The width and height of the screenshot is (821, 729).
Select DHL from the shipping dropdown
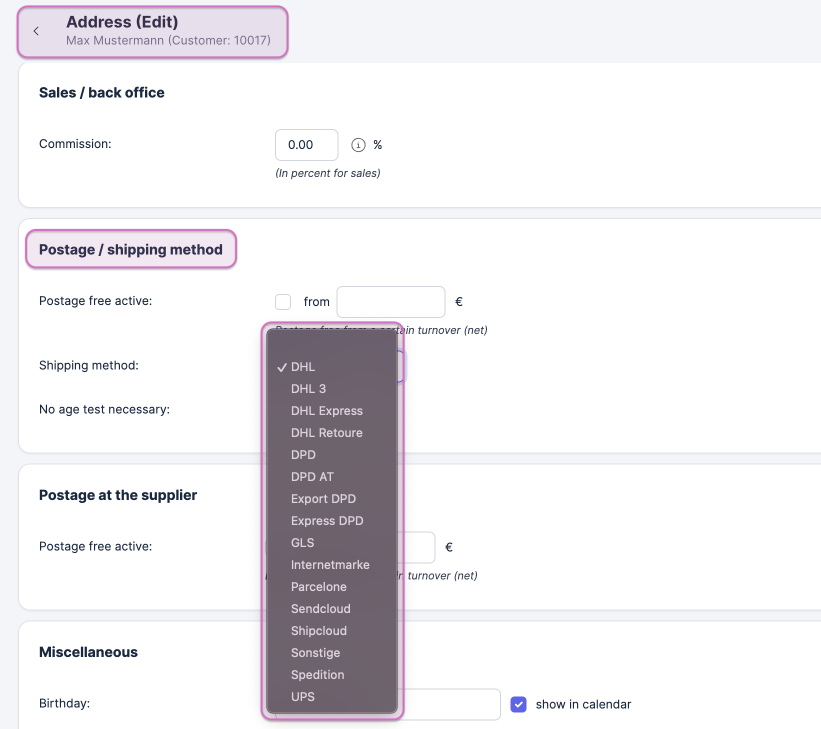coord(303,367)
